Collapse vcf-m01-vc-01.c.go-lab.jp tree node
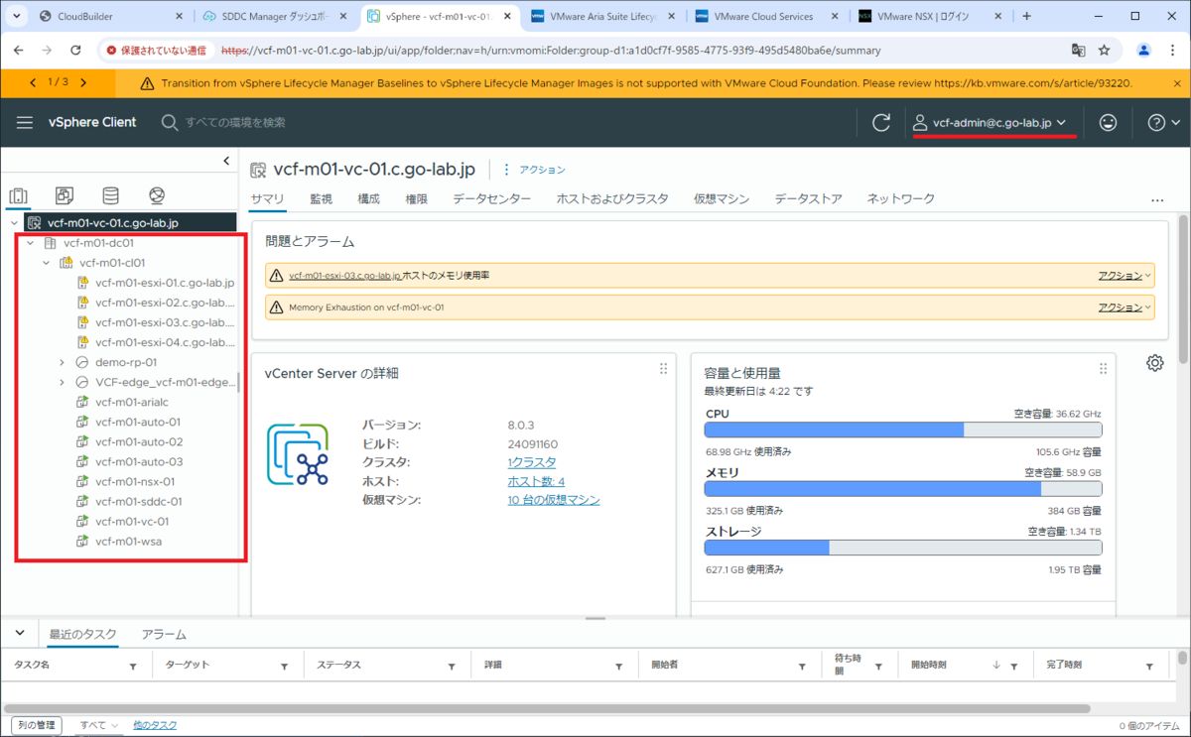1191x737 pixels. click(13, 223)
